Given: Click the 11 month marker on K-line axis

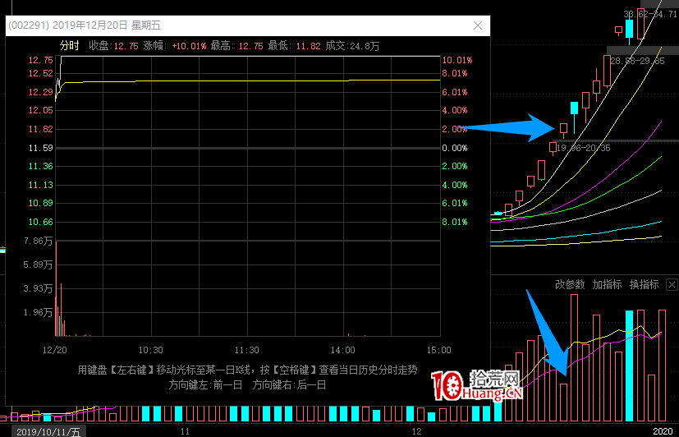Looking at the screenshot, I should (185, 431).
